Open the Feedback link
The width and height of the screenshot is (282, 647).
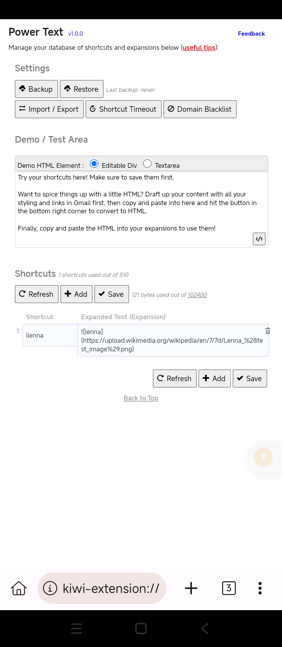click(x=251, y=34)
